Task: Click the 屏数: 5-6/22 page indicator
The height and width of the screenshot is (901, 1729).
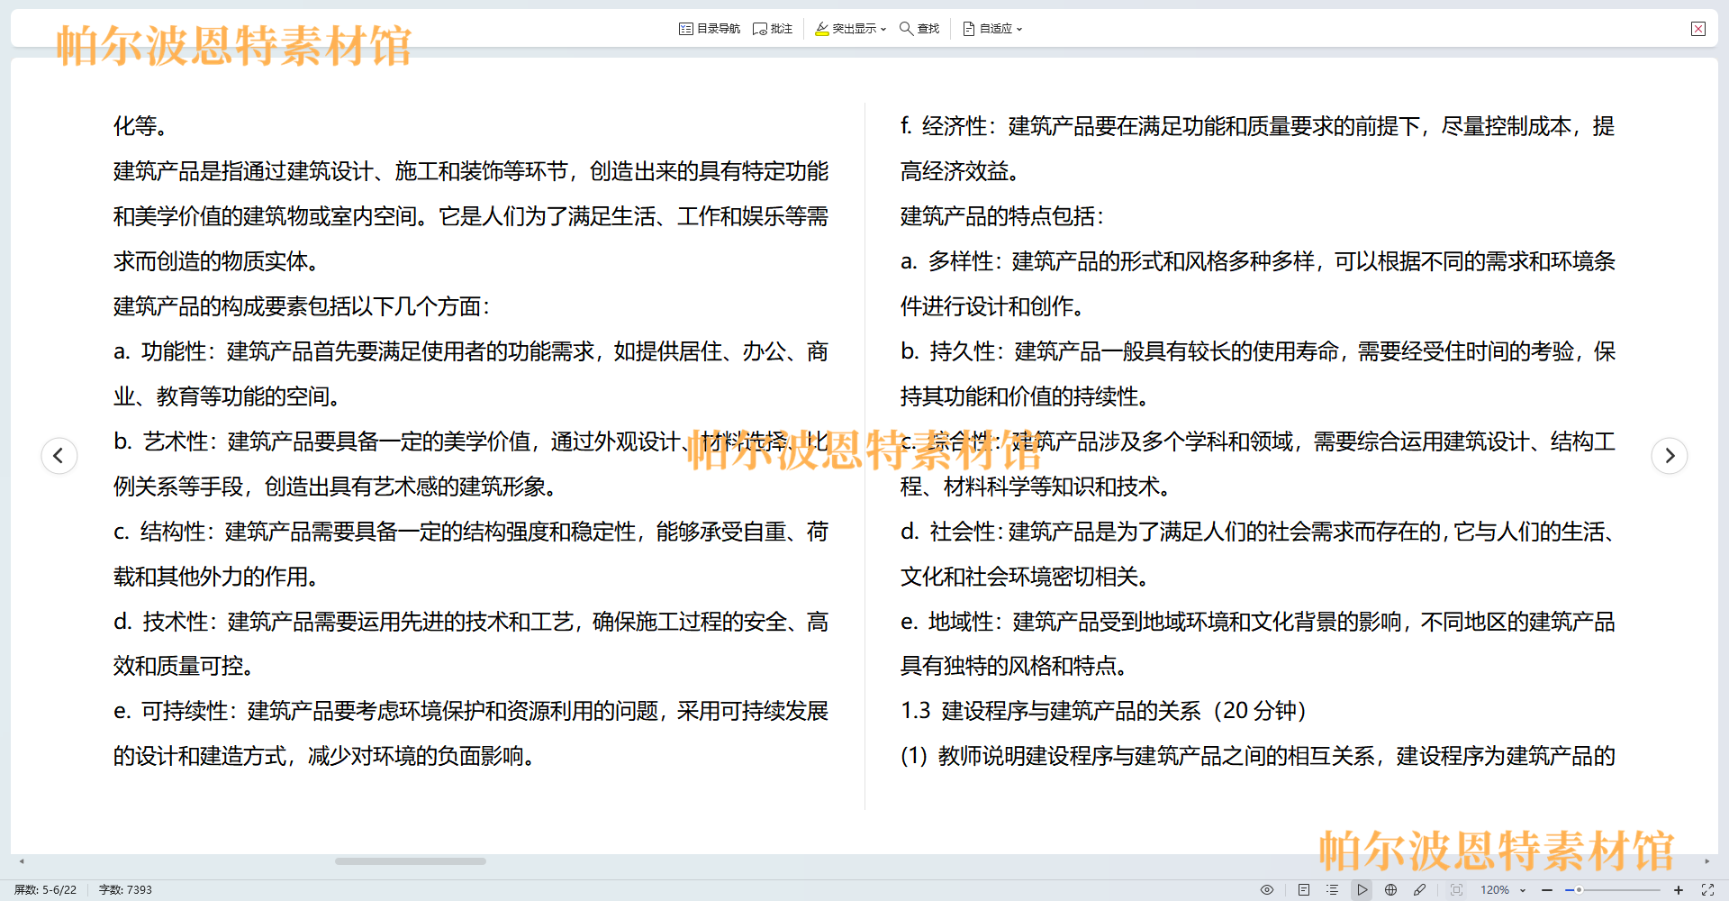Action: (x=45, y=889)
